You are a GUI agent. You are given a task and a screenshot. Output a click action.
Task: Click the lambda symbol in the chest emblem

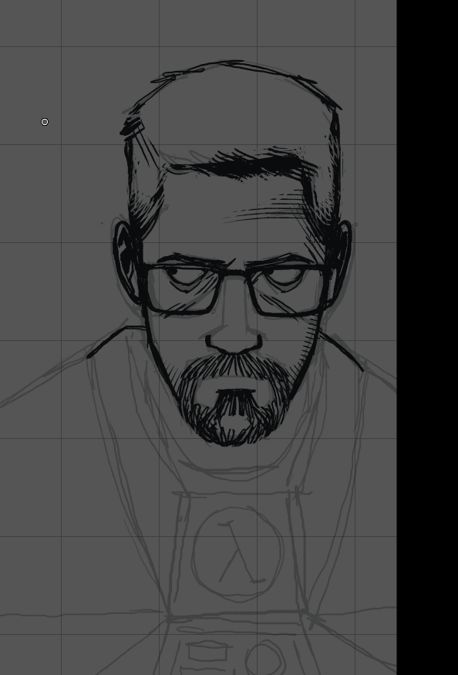241,552
